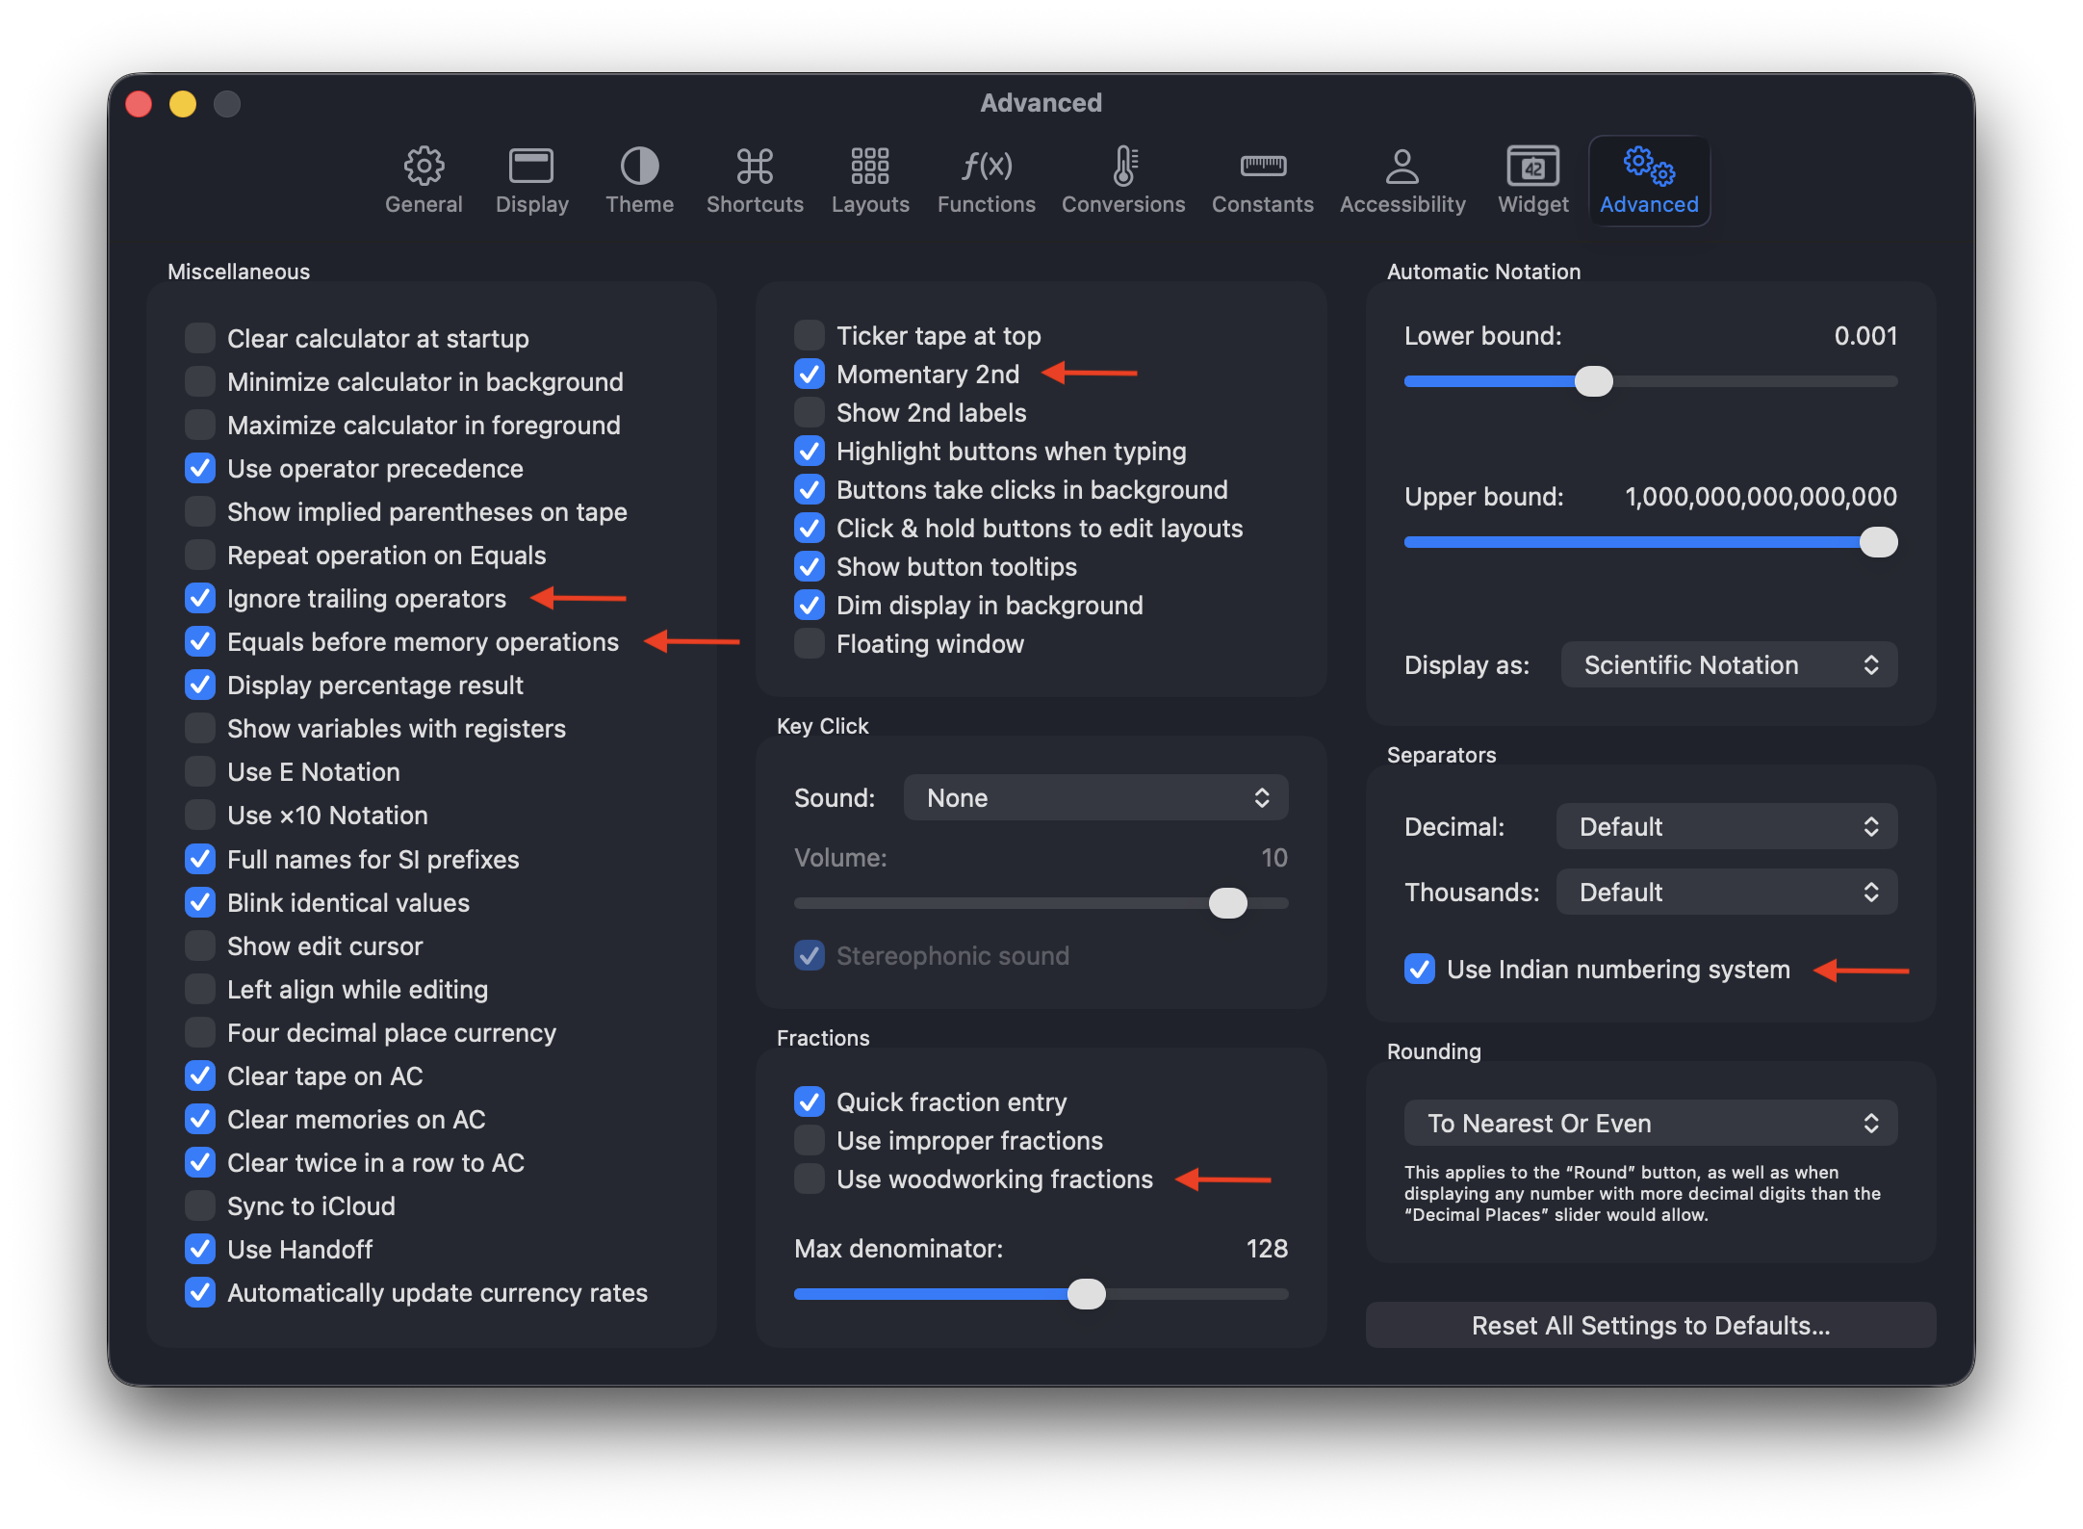Check Four decimal place currency

pos(200,1032)
